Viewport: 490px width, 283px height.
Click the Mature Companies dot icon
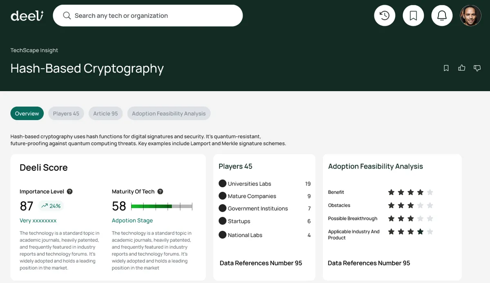pos(223,196)
